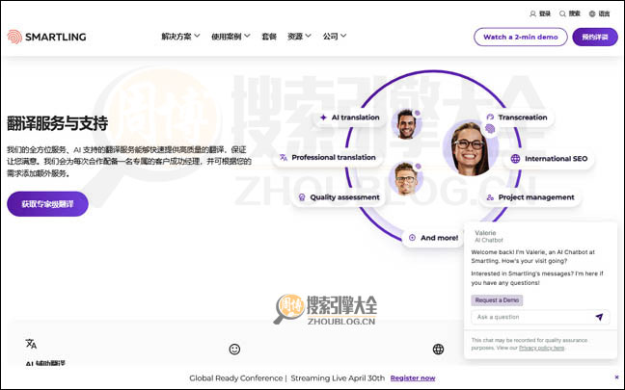This screenshot has width=625, height=390.
Task: Click the photo of the man wearing glasses
Action: pyautogui.click(x=405, y=179)
